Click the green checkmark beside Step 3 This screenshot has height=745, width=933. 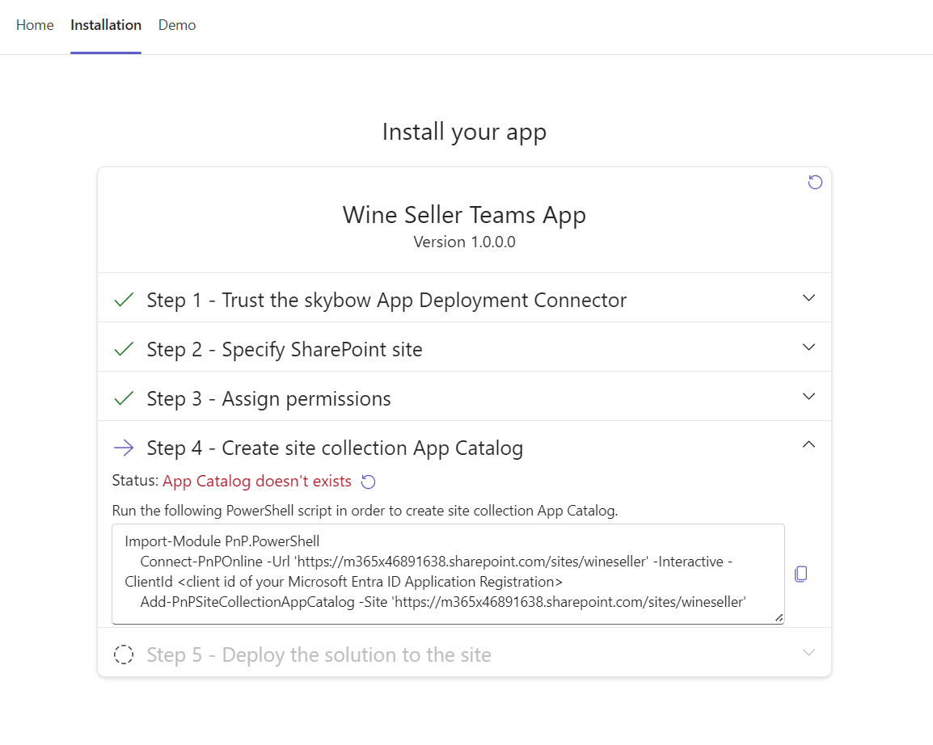(124, 399)
